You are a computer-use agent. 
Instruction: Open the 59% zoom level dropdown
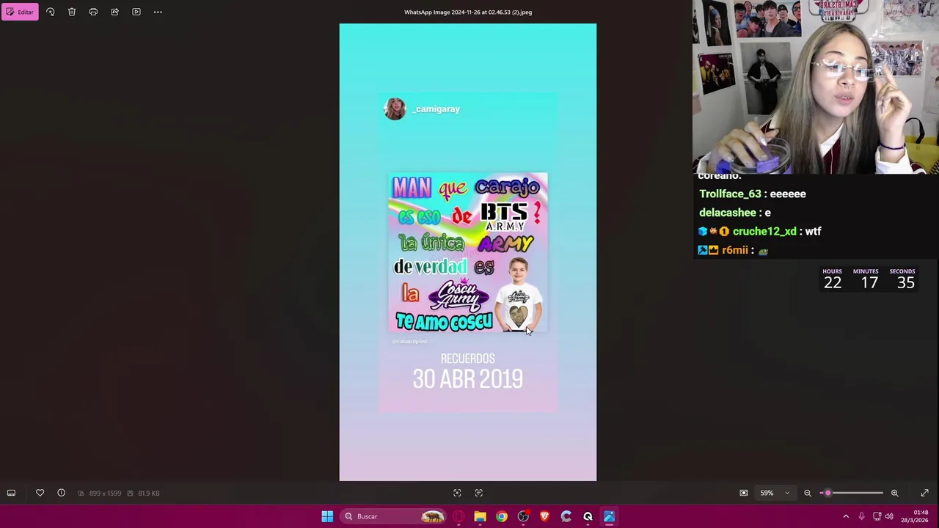tap(775, 493)
